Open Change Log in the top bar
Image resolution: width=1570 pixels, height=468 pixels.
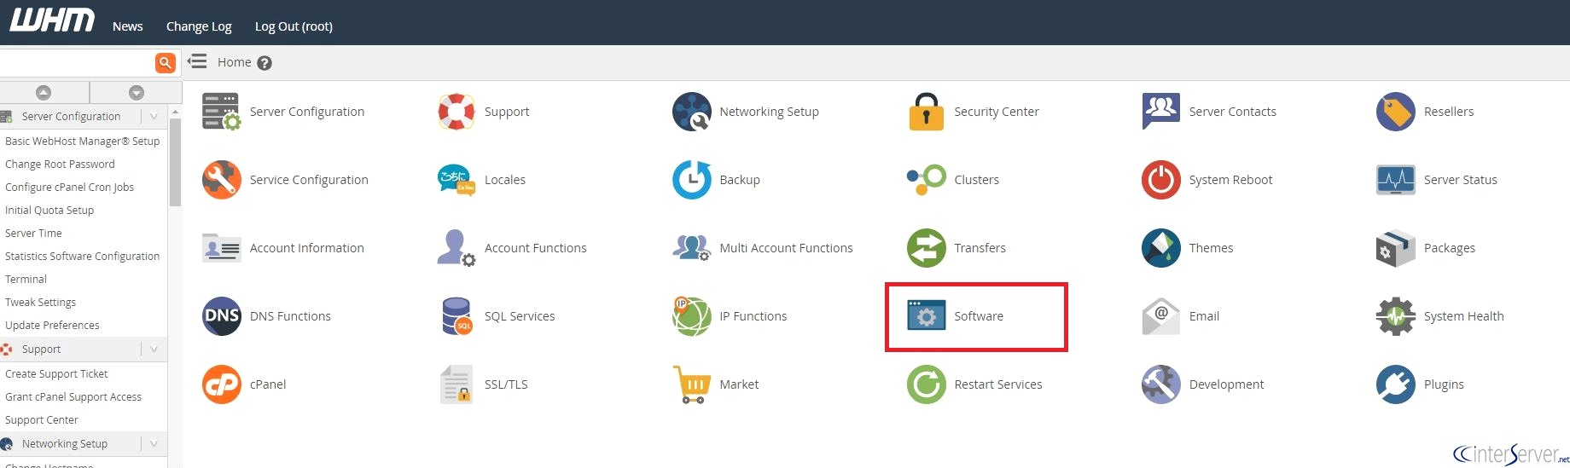tap(199, 26)
